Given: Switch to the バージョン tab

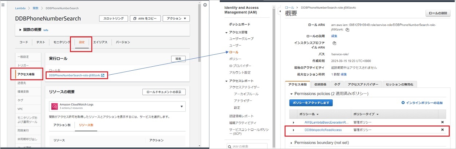Looking at the screenshot, I should 123,42.
